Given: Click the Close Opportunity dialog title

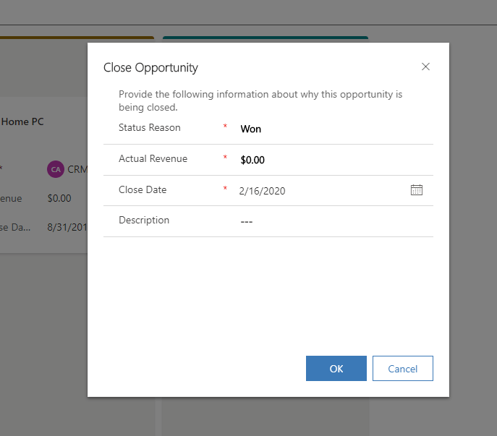Looking at the screenshot, I should tap(150, 68).
